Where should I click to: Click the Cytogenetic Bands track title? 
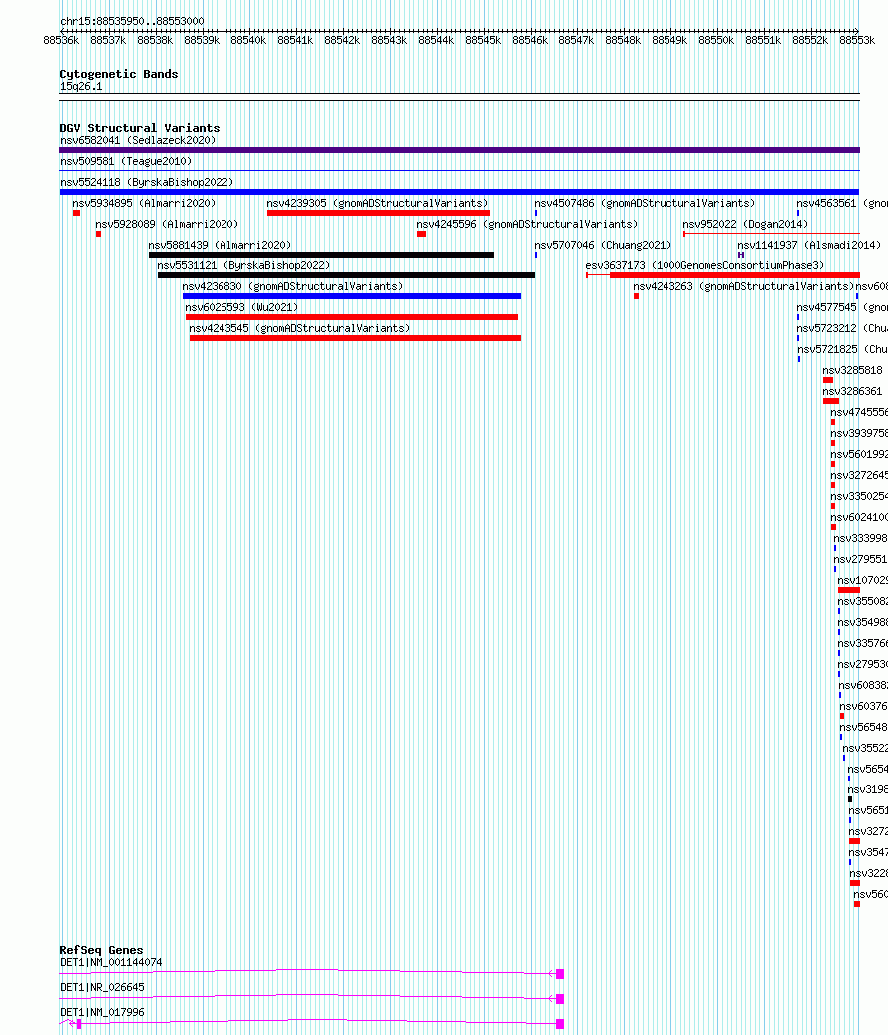tap(118, 74)
